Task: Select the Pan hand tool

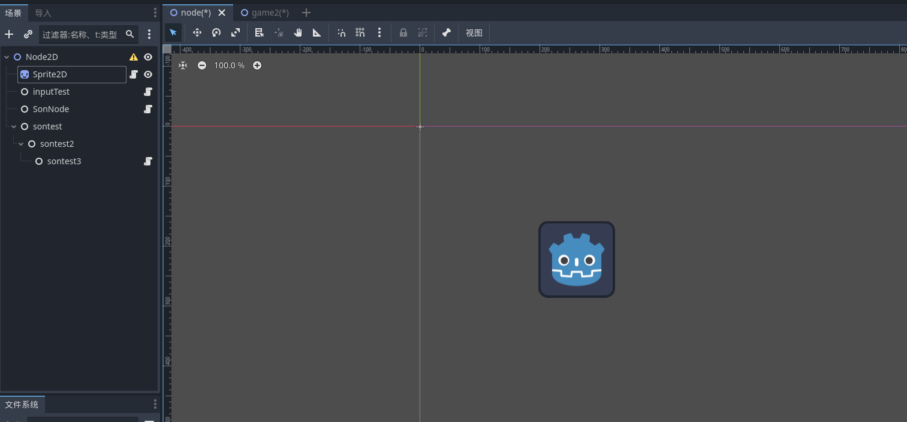Action: click(298, 32)
